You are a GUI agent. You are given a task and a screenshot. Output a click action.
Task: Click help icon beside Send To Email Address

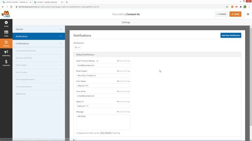[x=97, y=61]
